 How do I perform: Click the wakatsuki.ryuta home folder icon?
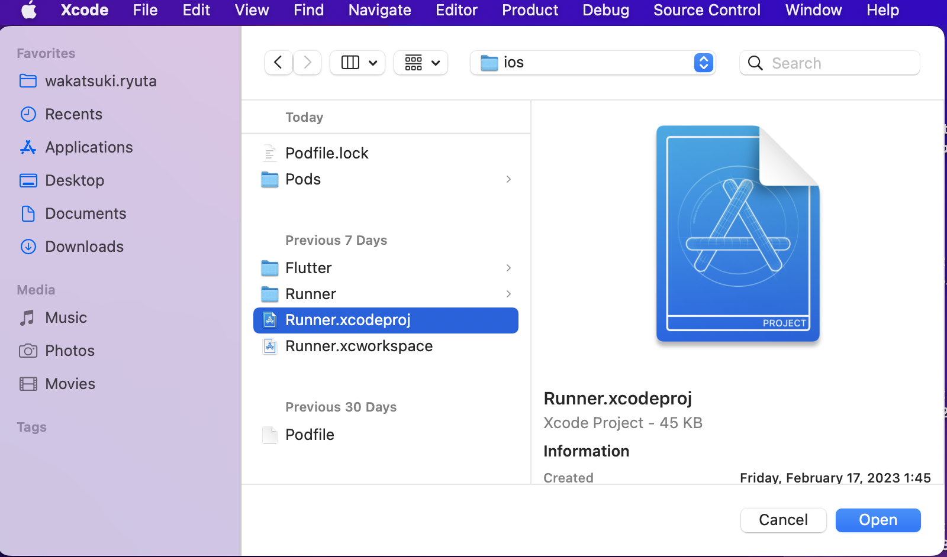click(28, 81)
